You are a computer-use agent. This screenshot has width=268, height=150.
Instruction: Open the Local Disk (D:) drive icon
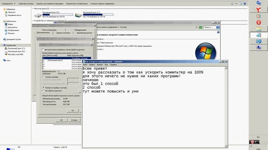click(38, 15)
